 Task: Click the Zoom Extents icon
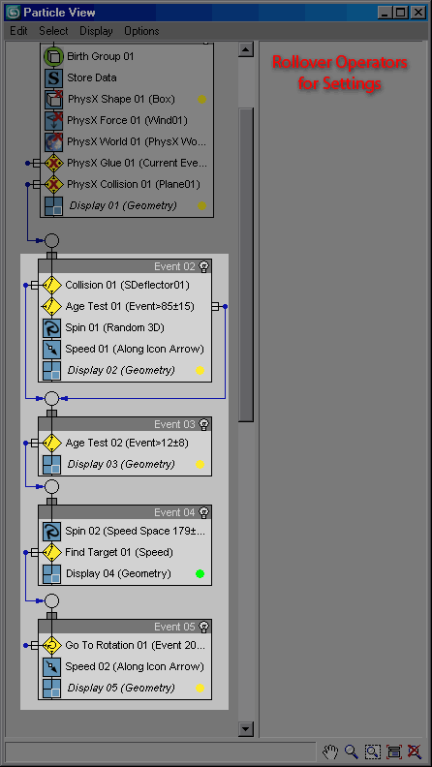pos(393,751)
